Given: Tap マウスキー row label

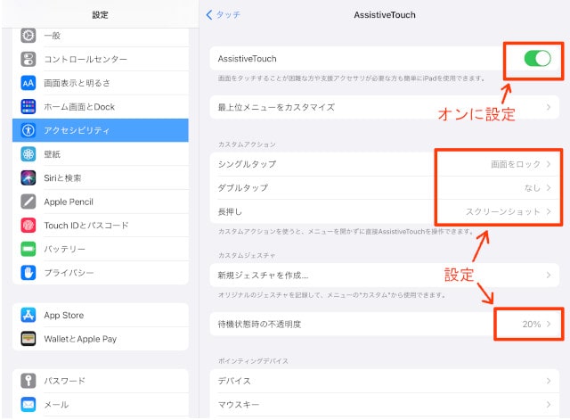Looking at the screenshot, I should [239, 404].
